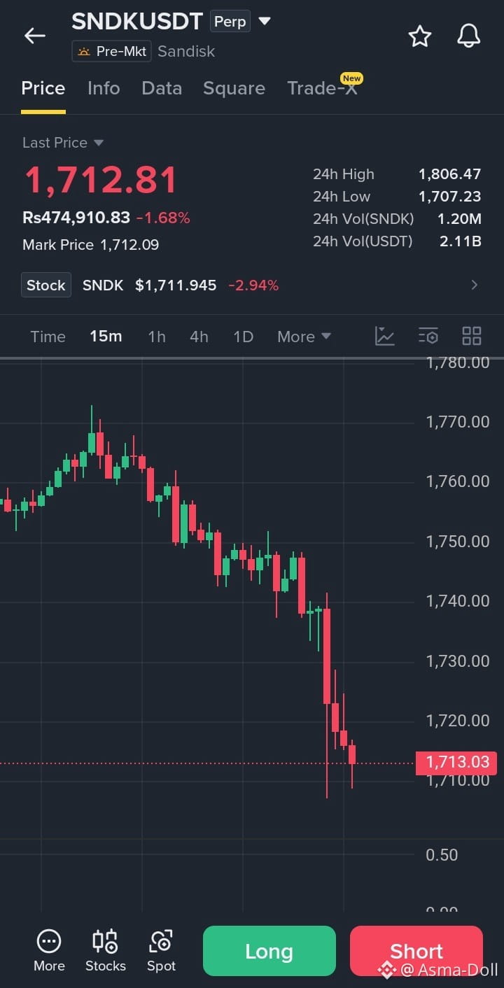504x988 pixels.
Task: Switch to the Info tab
Action: 104,88
